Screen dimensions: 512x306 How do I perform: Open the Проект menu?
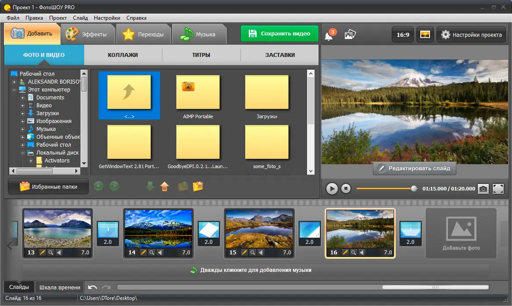click(58, 18)
